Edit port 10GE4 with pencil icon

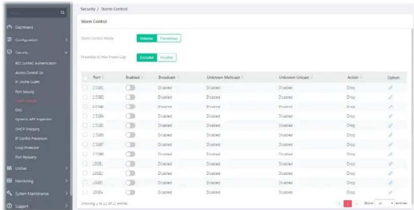point(390,192)
